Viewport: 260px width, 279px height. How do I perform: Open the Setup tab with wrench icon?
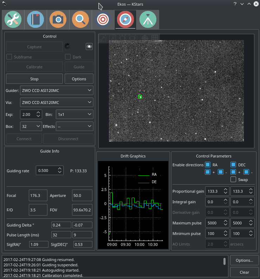pos(13,20)
